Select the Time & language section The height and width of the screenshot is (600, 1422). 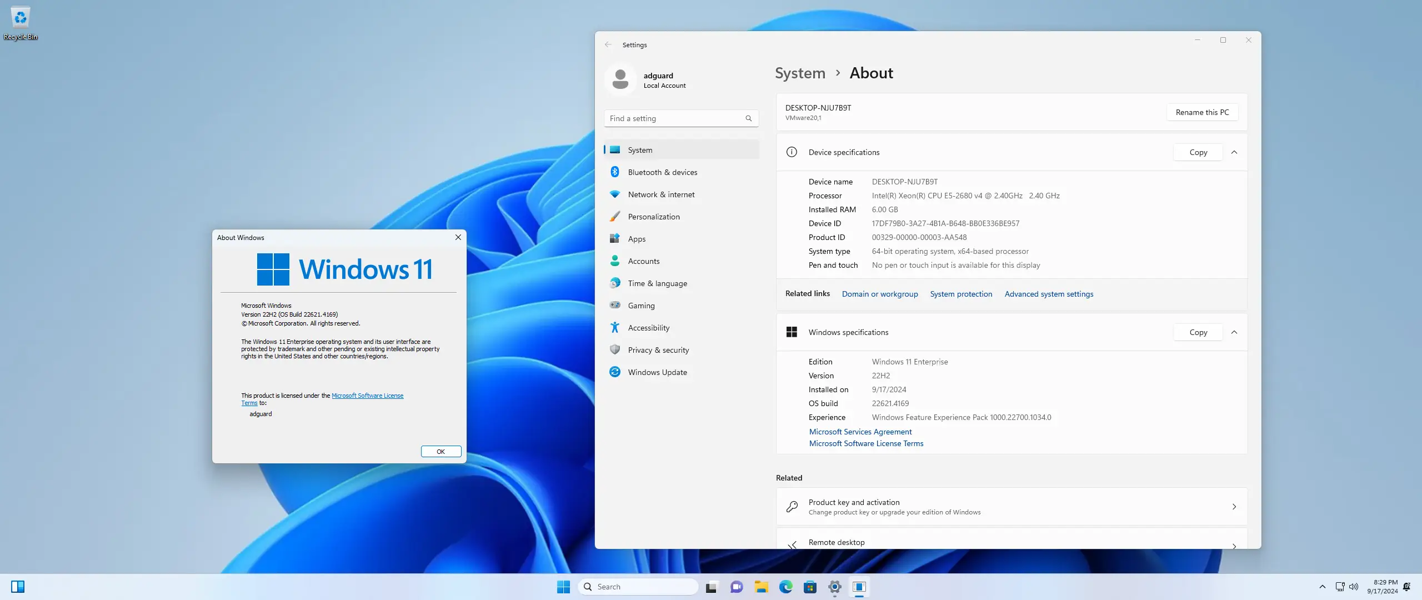[x=657, y=283]
